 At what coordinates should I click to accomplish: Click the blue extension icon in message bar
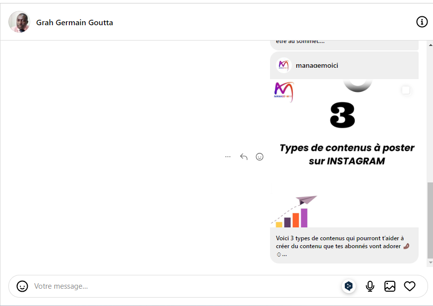pos(349,286)
